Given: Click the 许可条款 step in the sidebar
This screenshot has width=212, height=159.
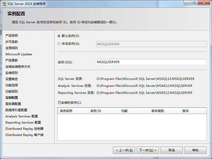Looking at the screenshot, I should pyautogui.click(x=12, y=42).
